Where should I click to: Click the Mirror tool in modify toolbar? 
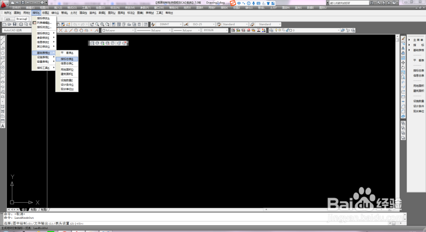click(x=403, y=48)
